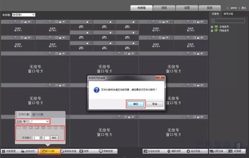Click the 自动对齐 toolbar button

(x=30, y=151)
